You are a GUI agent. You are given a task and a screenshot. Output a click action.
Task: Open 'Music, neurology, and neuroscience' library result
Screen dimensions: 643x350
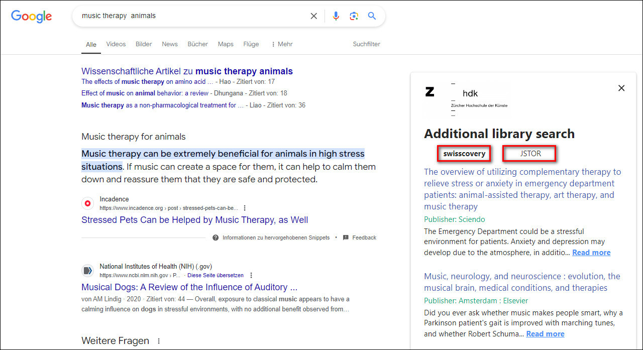[522, 282]
